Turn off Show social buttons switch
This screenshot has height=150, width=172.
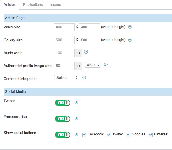(63, 135)
